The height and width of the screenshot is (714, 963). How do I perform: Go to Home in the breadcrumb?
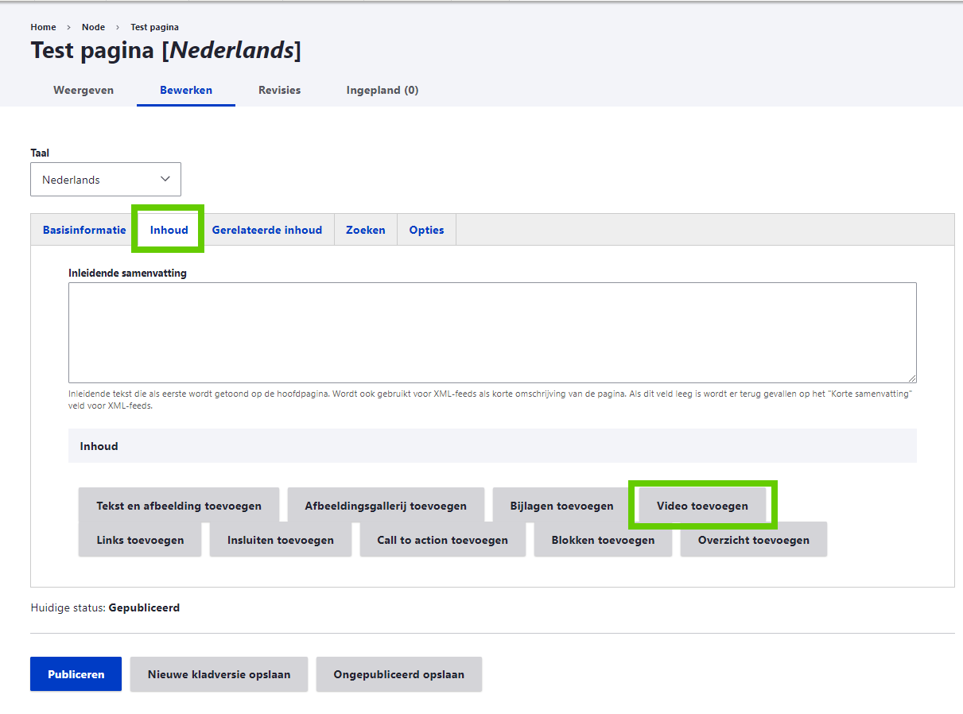(x=43, y=27)
